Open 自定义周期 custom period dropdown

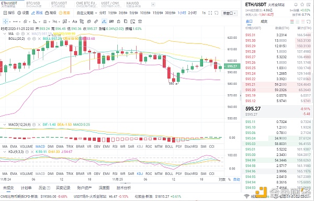click(x=87, y=13)
